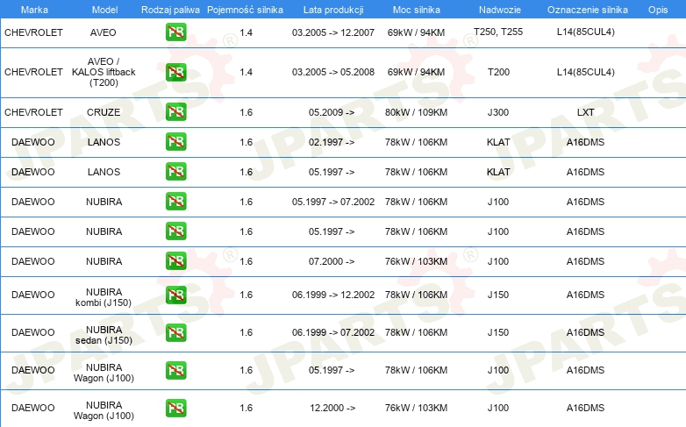This screenshot has width=686, height=427.
Task: Select the 12.2000 -> date cell
Action: [x=332, y=408]
